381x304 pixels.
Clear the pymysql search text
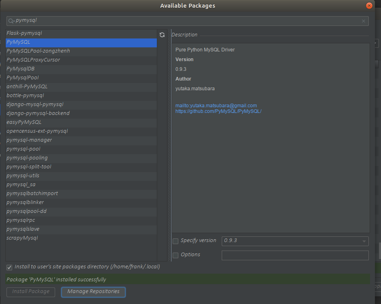pos(364,21)
